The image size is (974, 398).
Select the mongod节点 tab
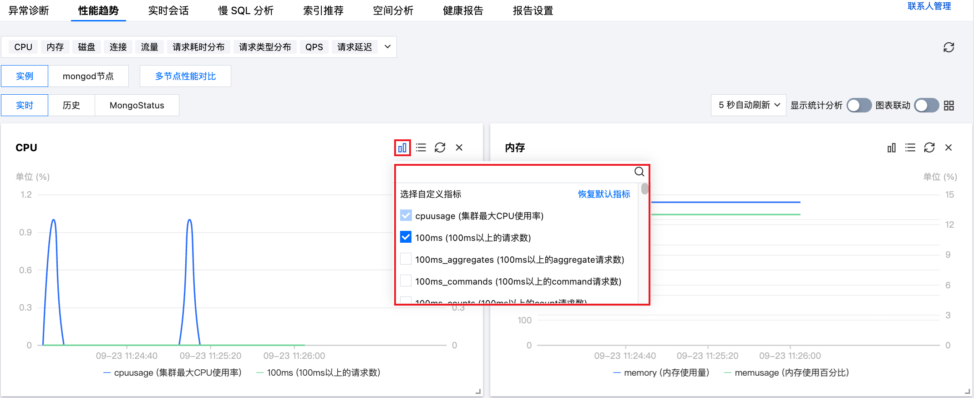click(x=88, y=76)
